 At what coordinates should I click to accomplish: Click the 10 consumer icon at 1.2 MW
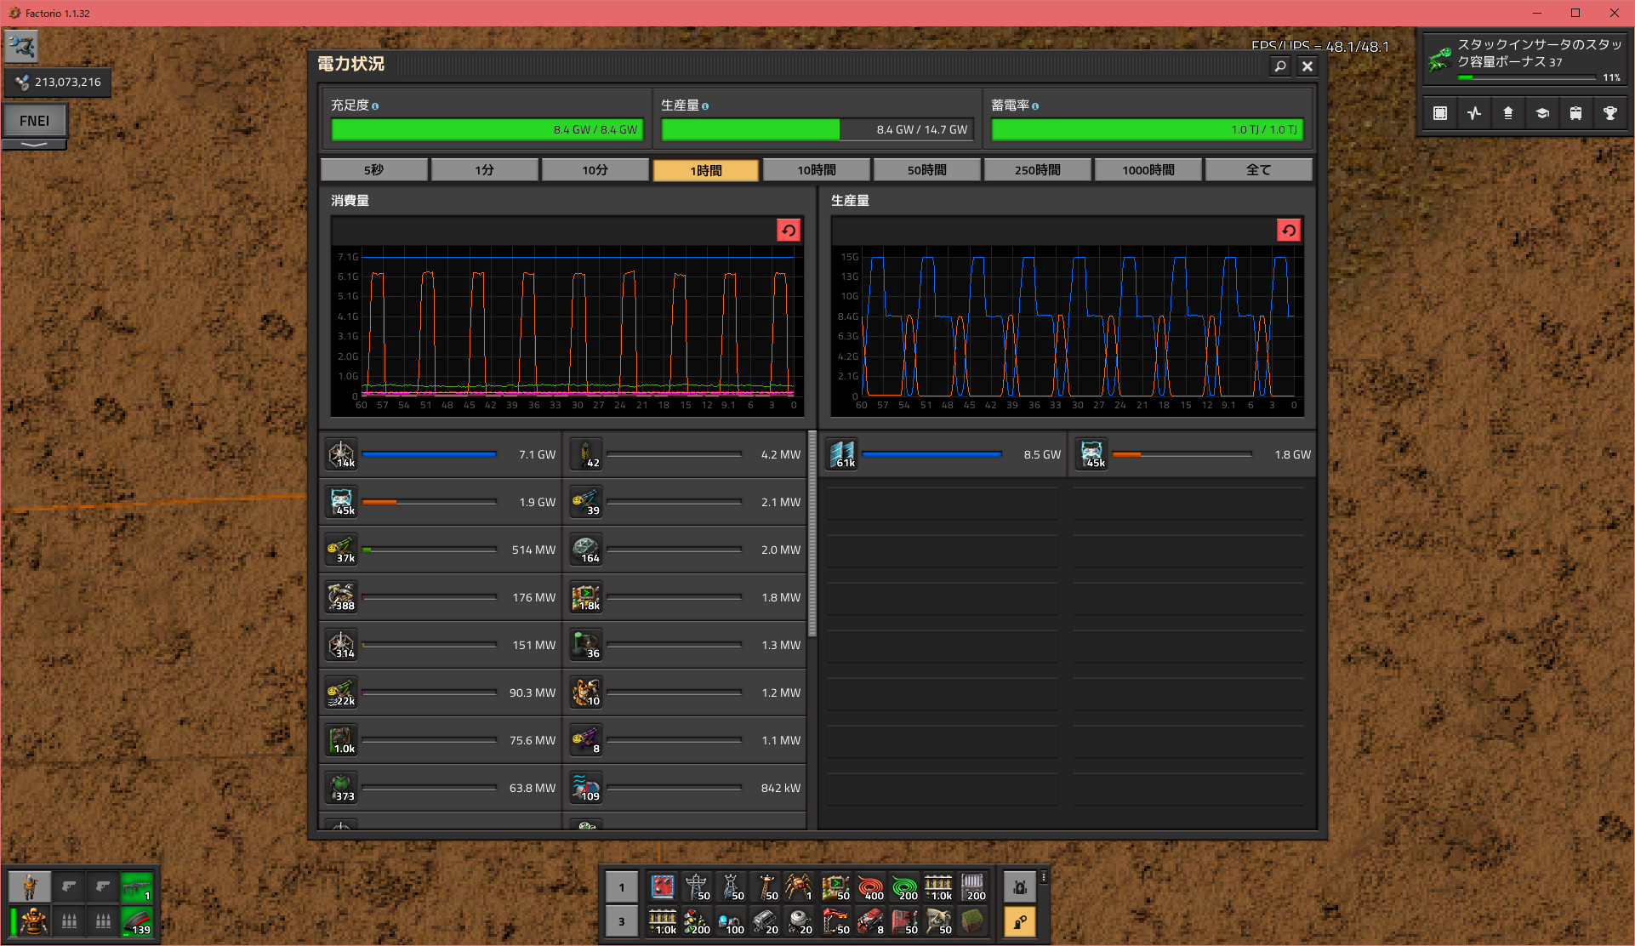click(x=586, y=692)
